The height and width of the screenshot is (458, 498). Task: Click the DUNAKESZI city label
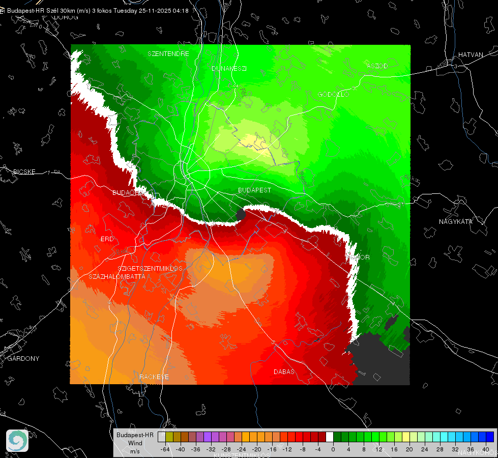[229, 68]
